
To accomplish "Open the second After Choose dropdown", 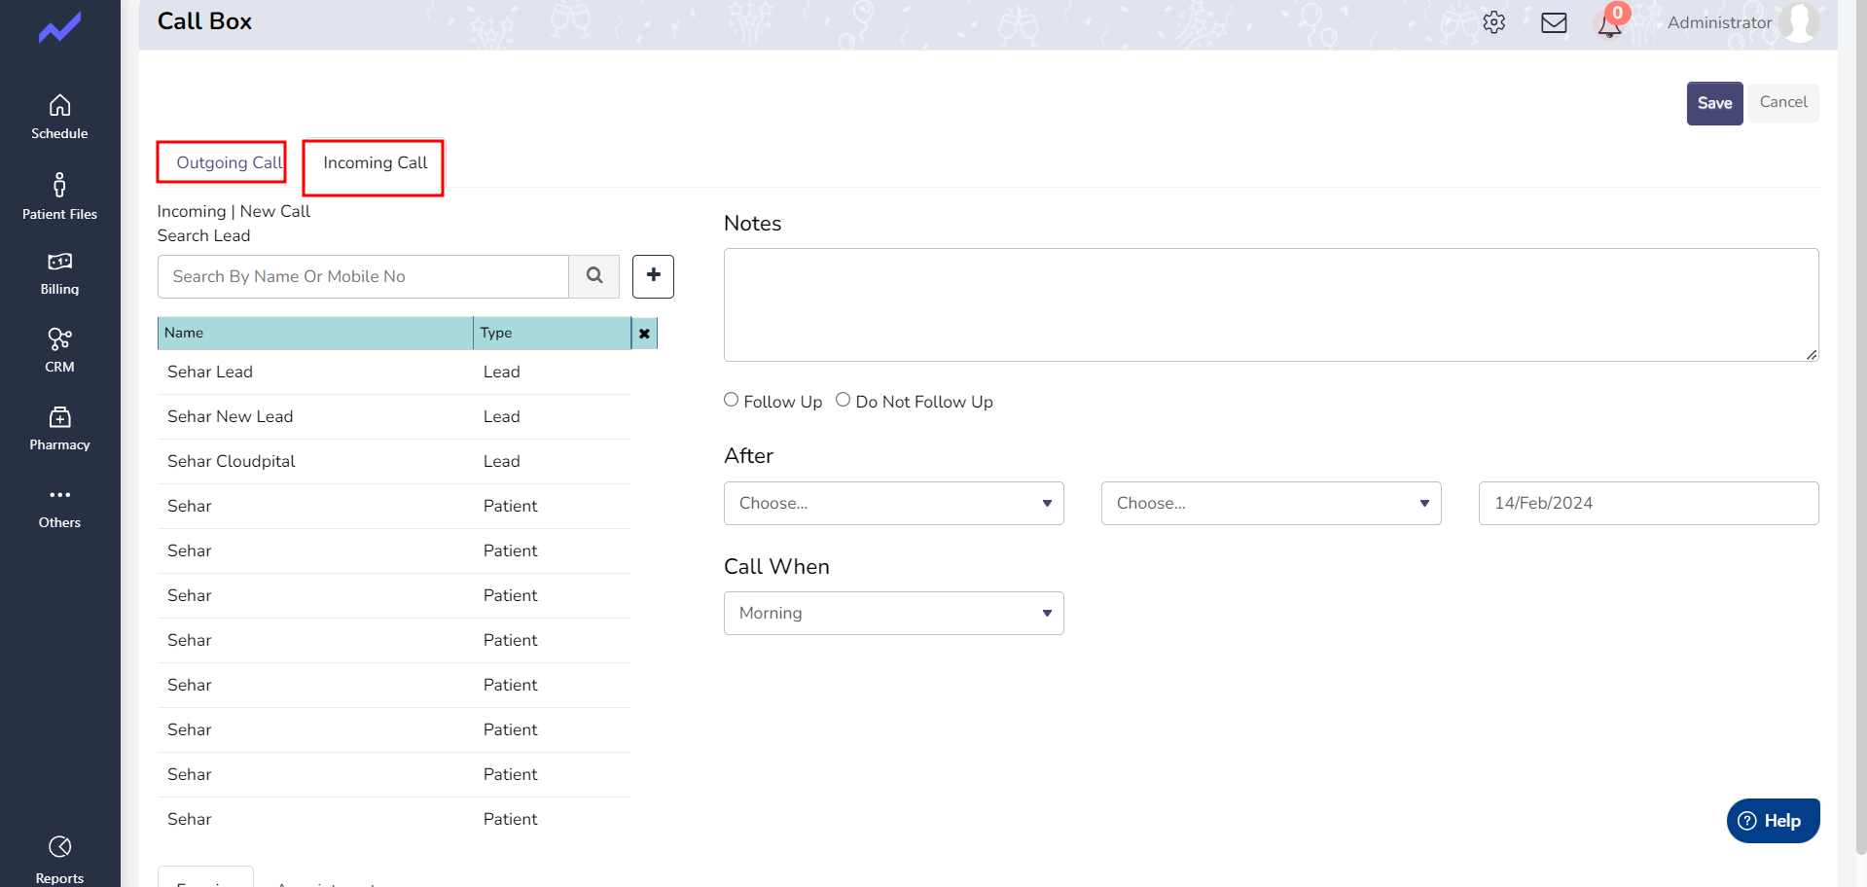I will 1272,503.
